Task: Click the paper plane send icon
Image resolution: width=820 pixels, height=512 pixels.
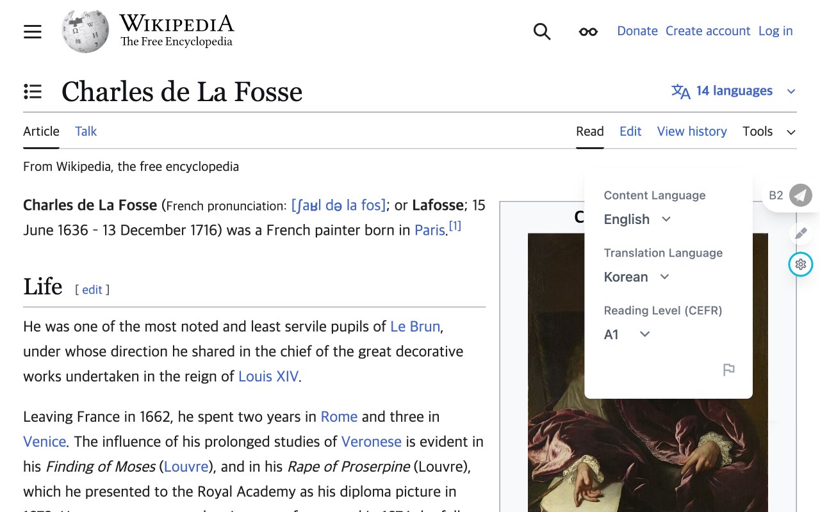Action: coord(801,195)
